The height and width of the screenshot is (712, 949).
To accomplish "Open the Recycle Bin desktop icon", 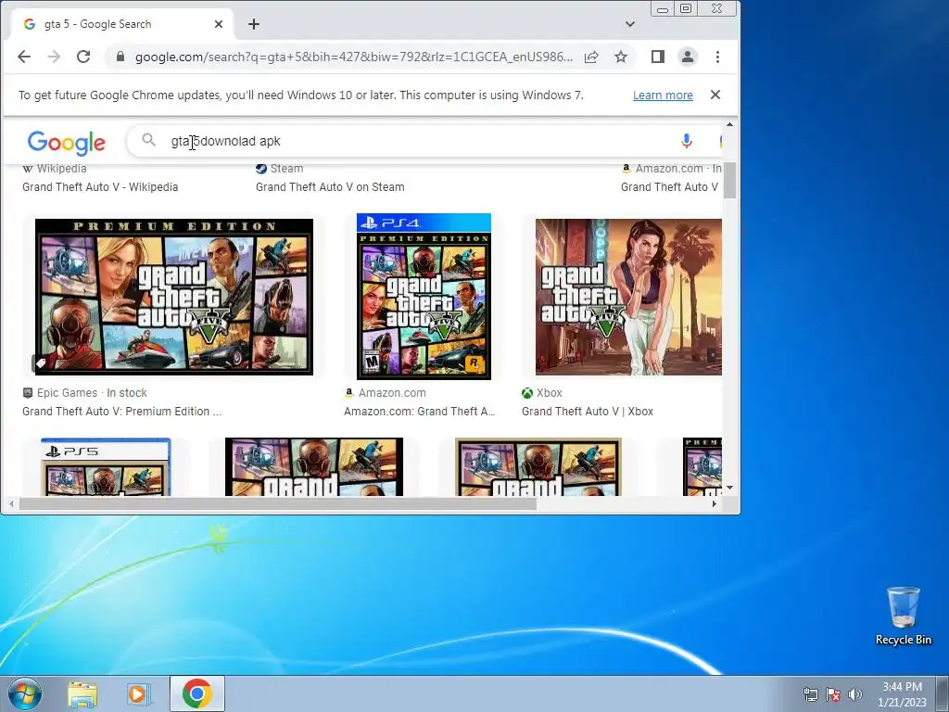I will coord(904,616).
